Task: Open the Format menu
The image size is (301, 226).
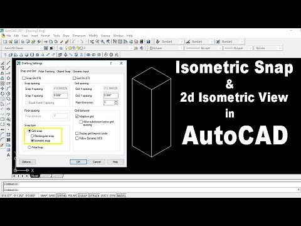Action: point(45,36)
